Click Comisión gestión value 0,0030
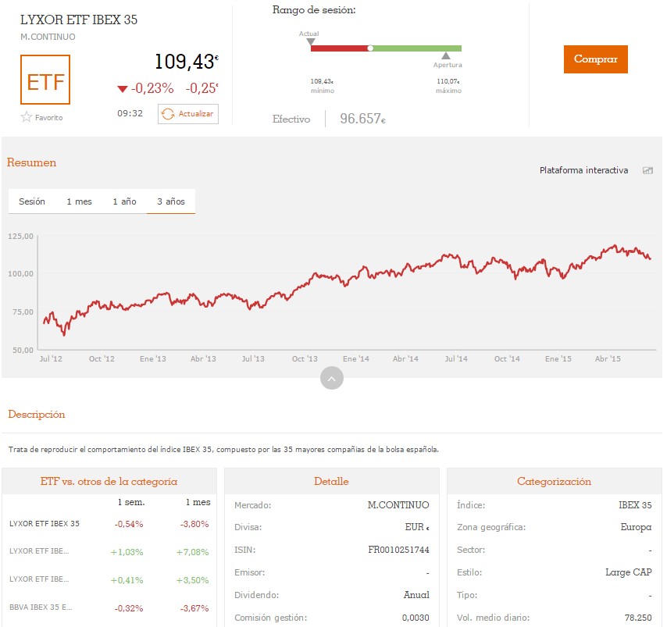The image size is (667, 627). pos(416,617)
